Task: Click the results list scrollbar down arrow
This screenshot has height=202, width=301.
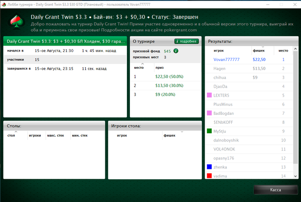Action: (x=295, y=176)
